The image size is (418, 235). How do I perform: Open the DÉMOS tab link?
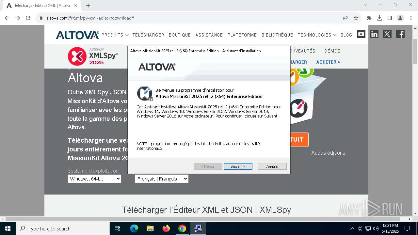point(332,51)
